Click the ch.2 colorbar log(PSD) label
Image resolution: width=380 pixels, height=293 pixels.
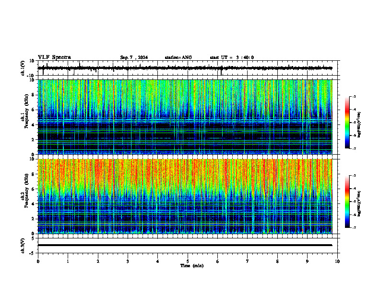(x=359, y=203)
